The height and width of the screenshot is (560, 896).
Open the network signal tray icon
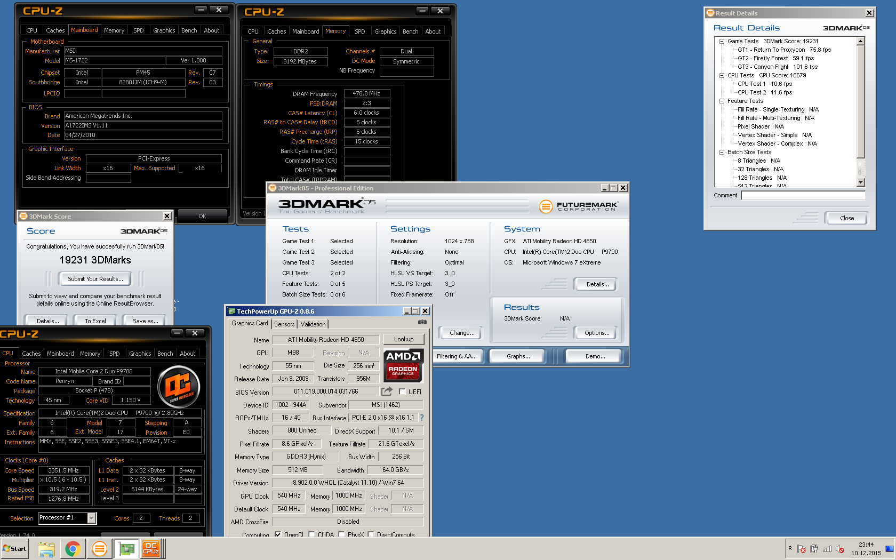coord(827,549)
